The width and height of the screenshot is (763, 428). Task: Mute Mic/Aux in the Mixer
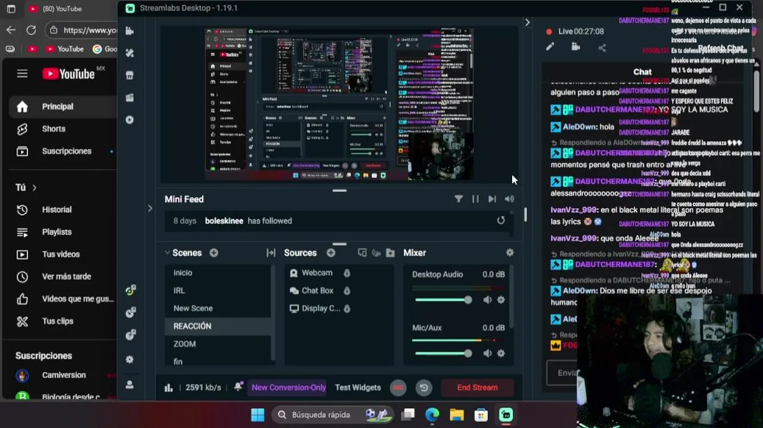click(487, 353)
